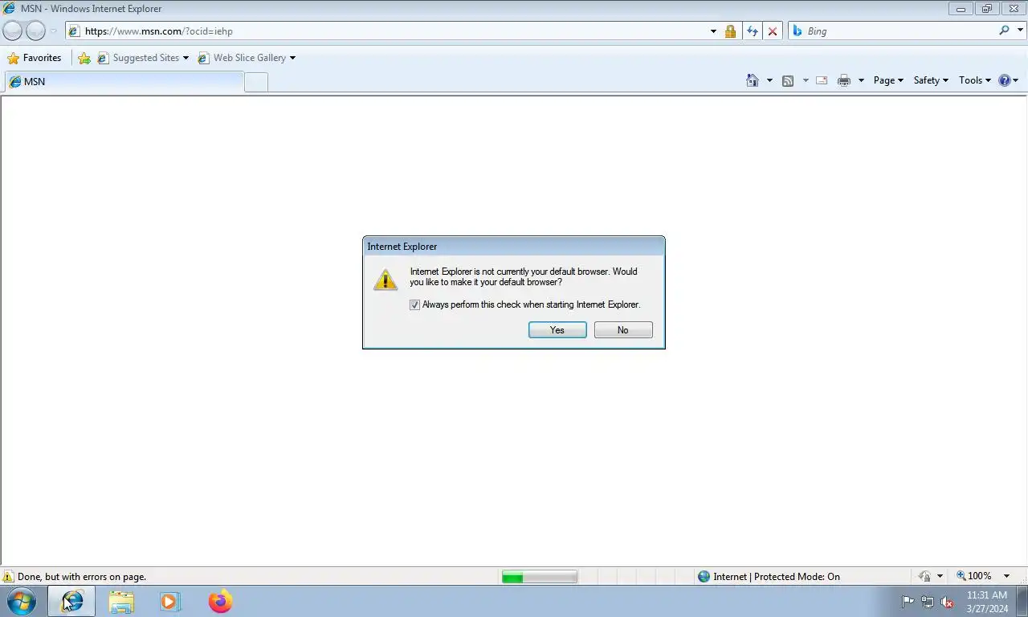
Task: Open the Windows Start menu
Action: tap(21, 601)
